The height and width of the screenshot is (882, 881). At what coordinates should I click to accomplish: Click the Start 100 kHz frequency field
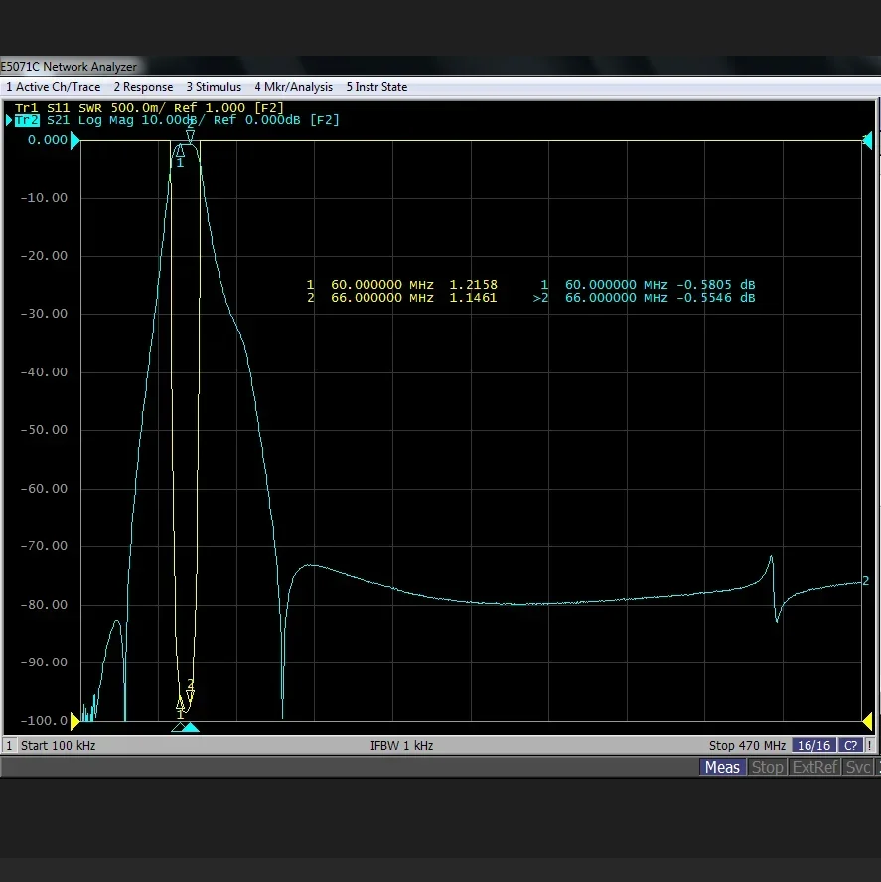(58, 745)
